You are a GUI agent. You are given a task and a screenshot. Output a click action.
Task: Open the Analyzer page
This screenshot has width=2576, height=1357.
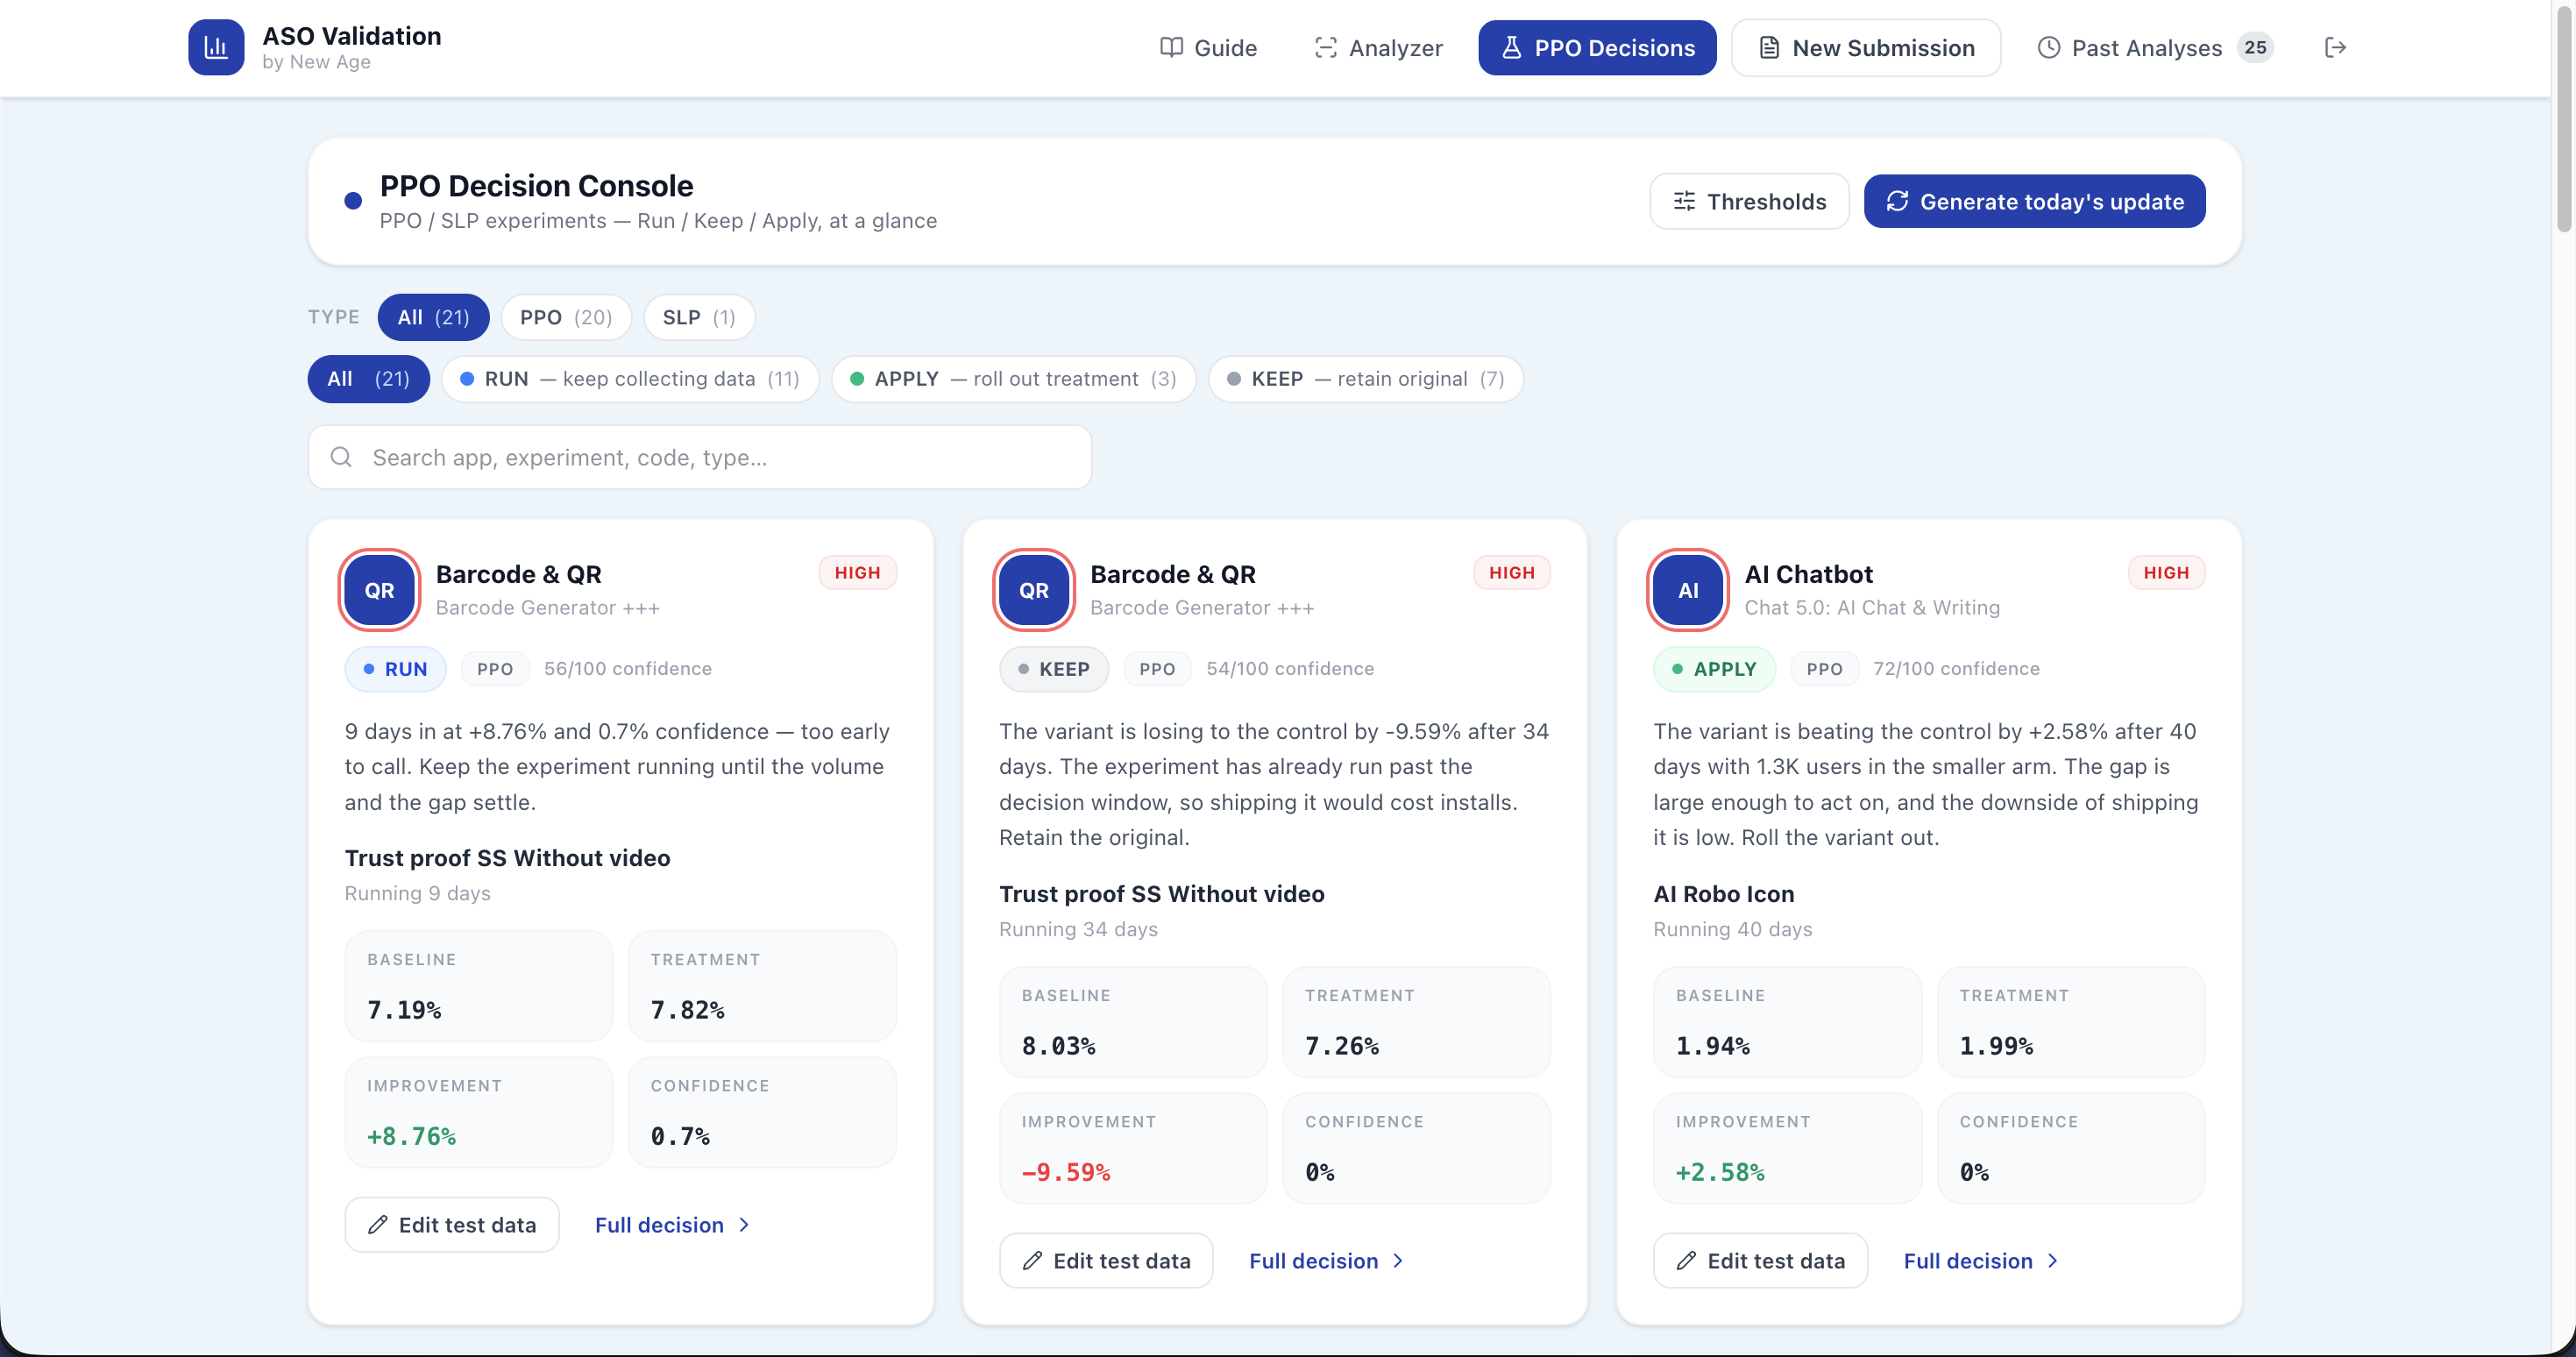pyautogui.click(x=1378, y=48)
